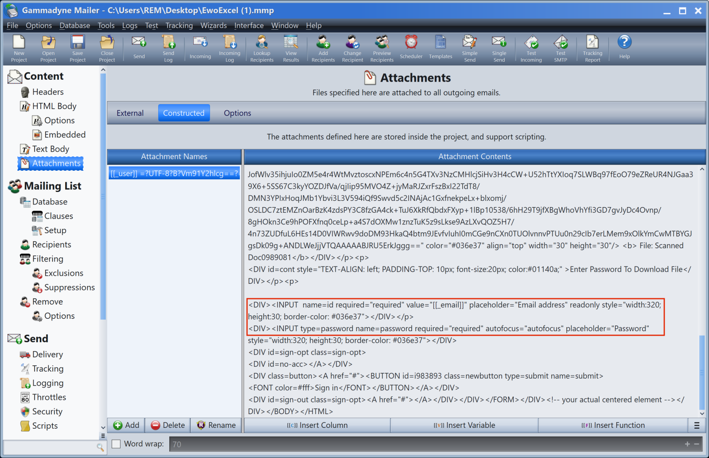Viewport: 709px width, 458px height.
Task: Increase wrap width with plus button
Action: point(687,444)
